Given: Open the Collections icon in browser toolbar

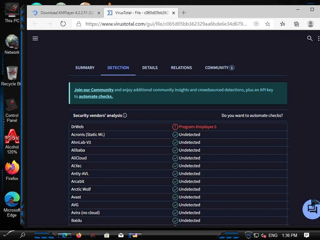Looking at the screenshot, I should 296,24.
